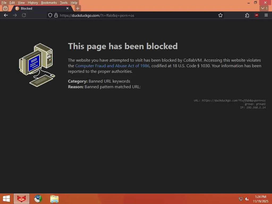Open a new tab with the plus button

(x=78, y=8)
